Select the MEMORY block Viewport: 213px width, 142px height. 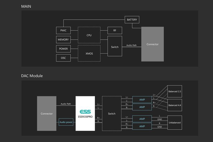pyautogui.click(x=63, y=40)
